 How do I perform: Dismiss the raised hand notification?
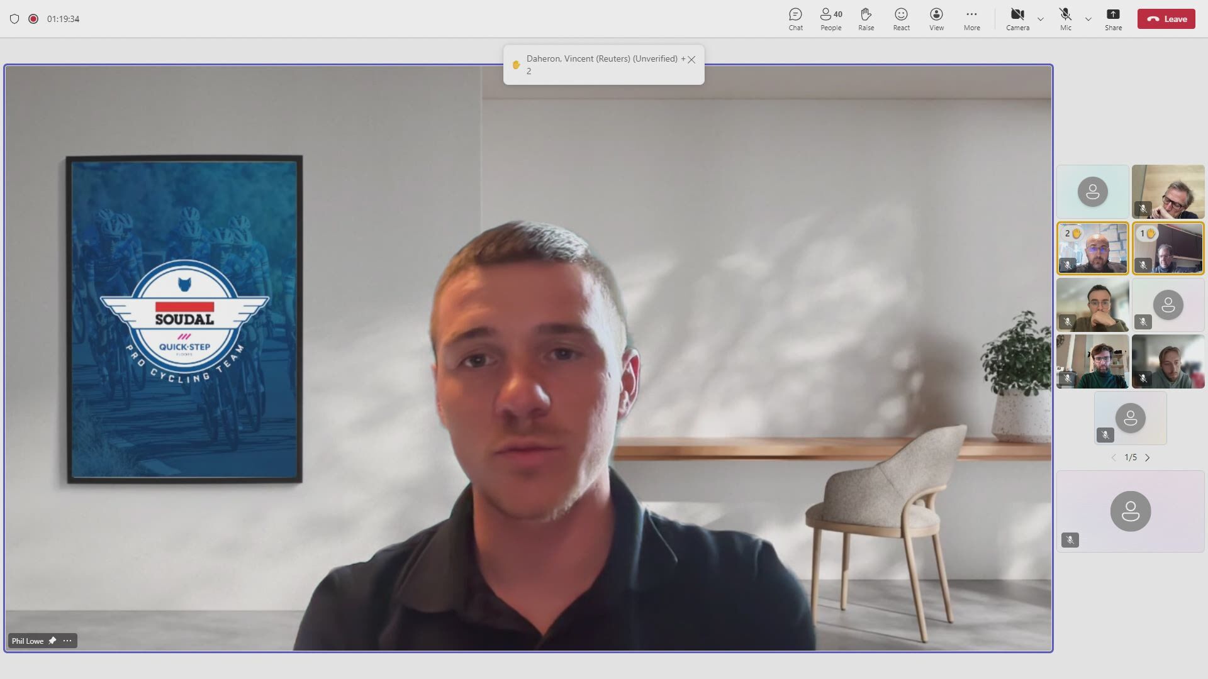coord(691,60)
